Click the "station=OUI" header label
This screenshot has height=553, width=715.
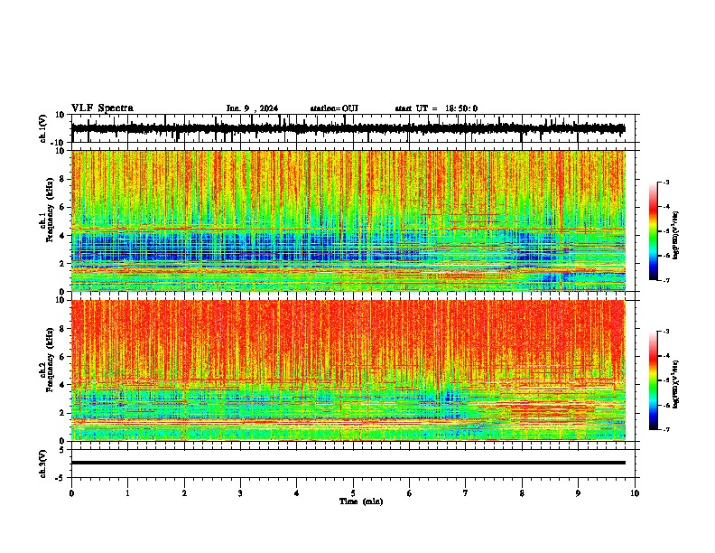[334, 108]
